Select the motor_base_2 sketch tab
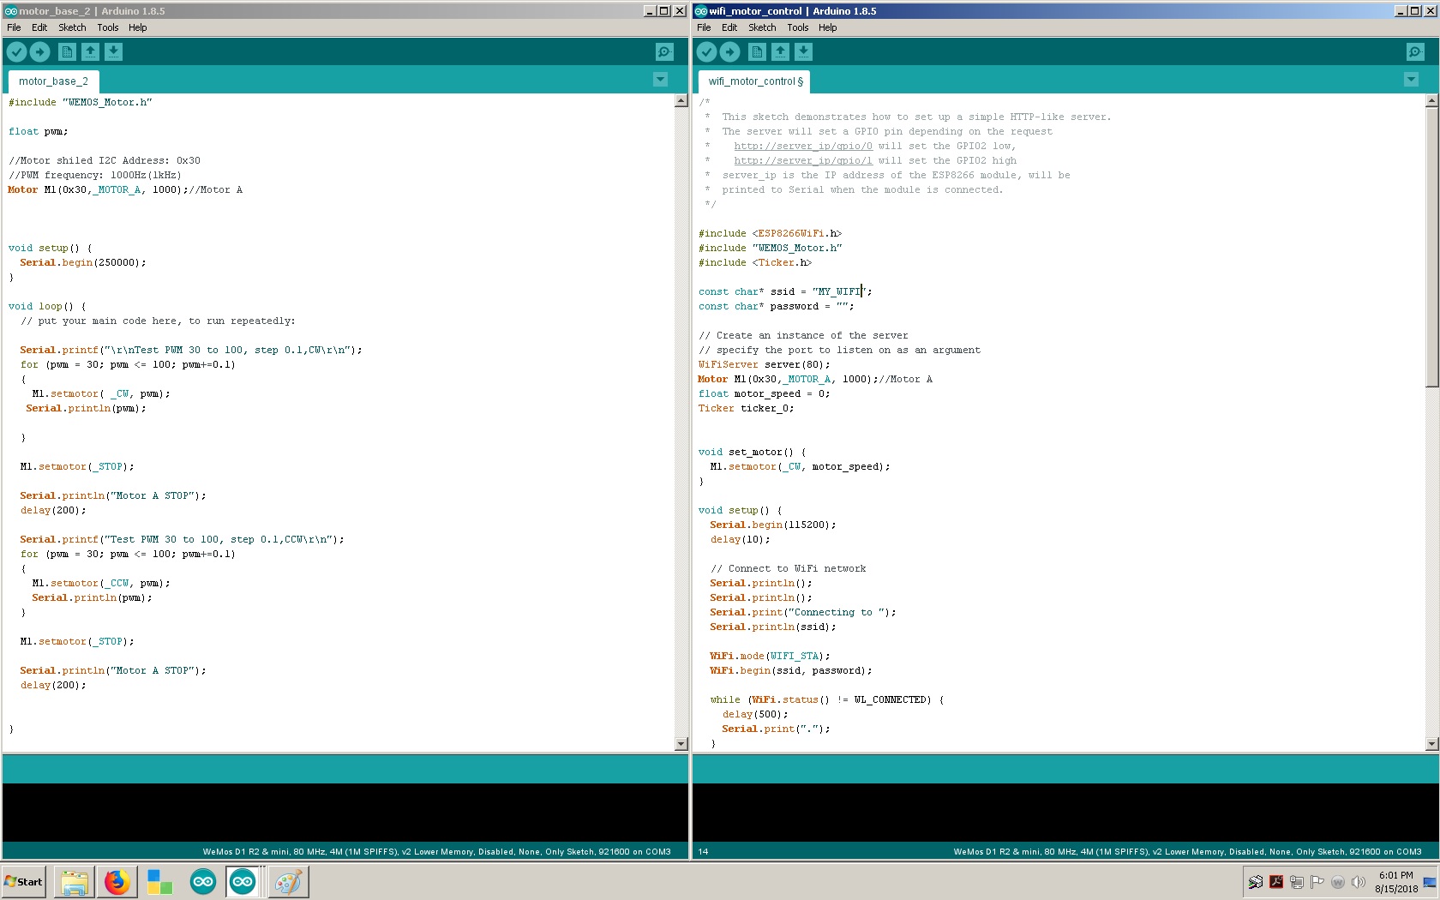 [53, 81]
